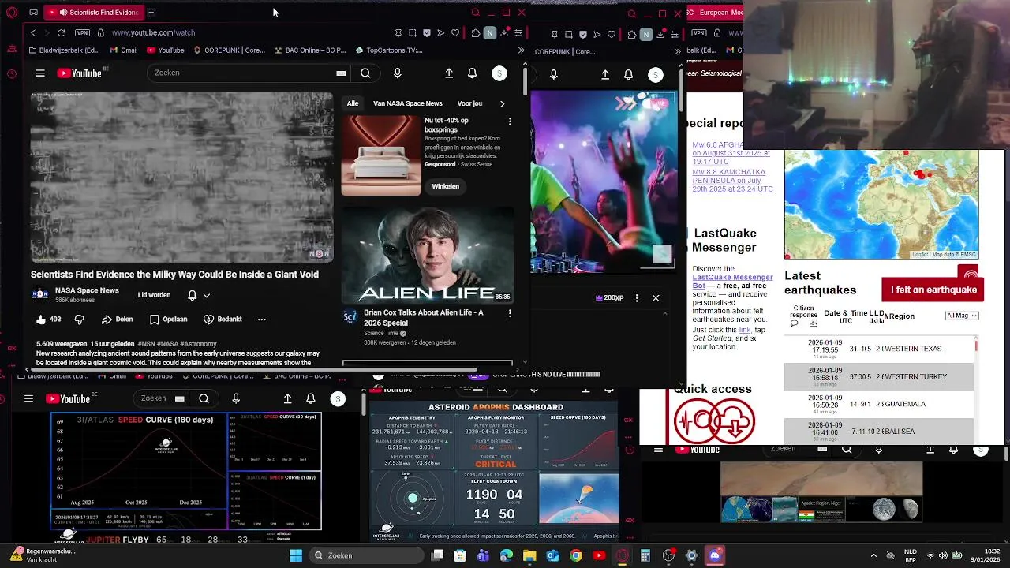Open extensions cube icon in youtube.com/watch window toolbar
This screenshot has width=1010, height=568.
tap(476, 33)
